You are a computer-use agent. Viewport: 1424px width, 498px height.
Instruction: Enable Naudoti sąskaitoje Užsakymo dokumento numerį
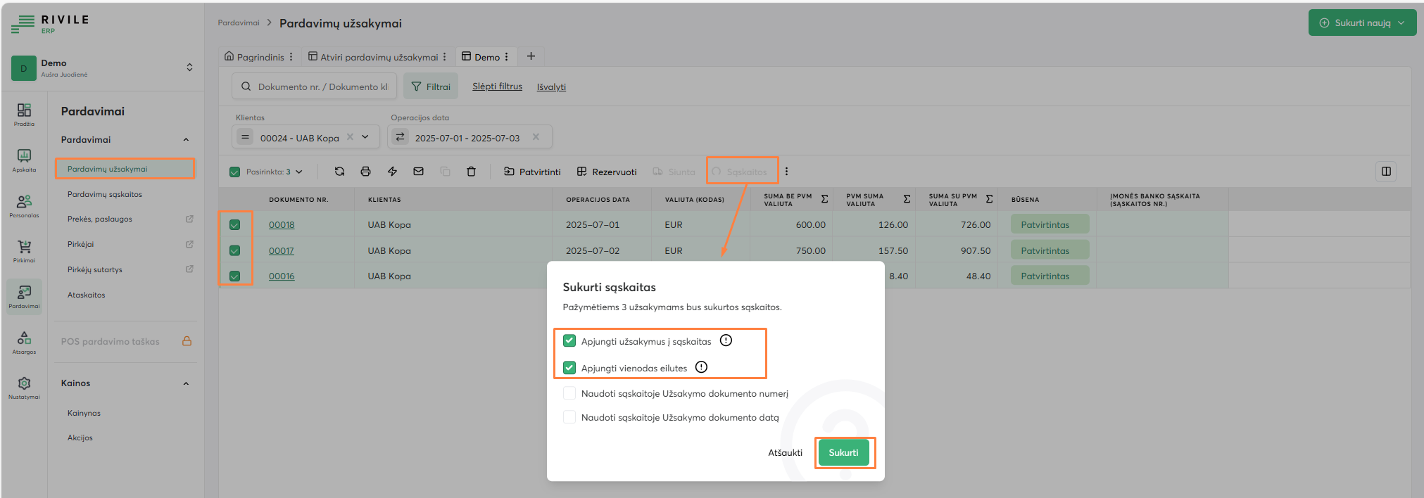[x=569, y=393]
